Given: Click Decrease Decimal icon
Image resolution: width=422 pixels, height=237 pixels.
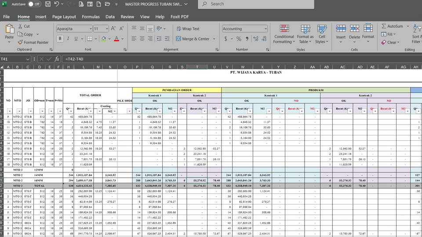Looking at the screenshot, I should click(264, 39).
